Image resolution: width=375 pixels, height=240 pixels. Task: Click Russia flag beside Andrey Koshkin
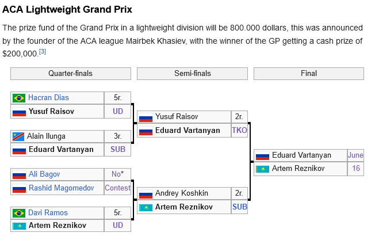(x=146, y=194)
